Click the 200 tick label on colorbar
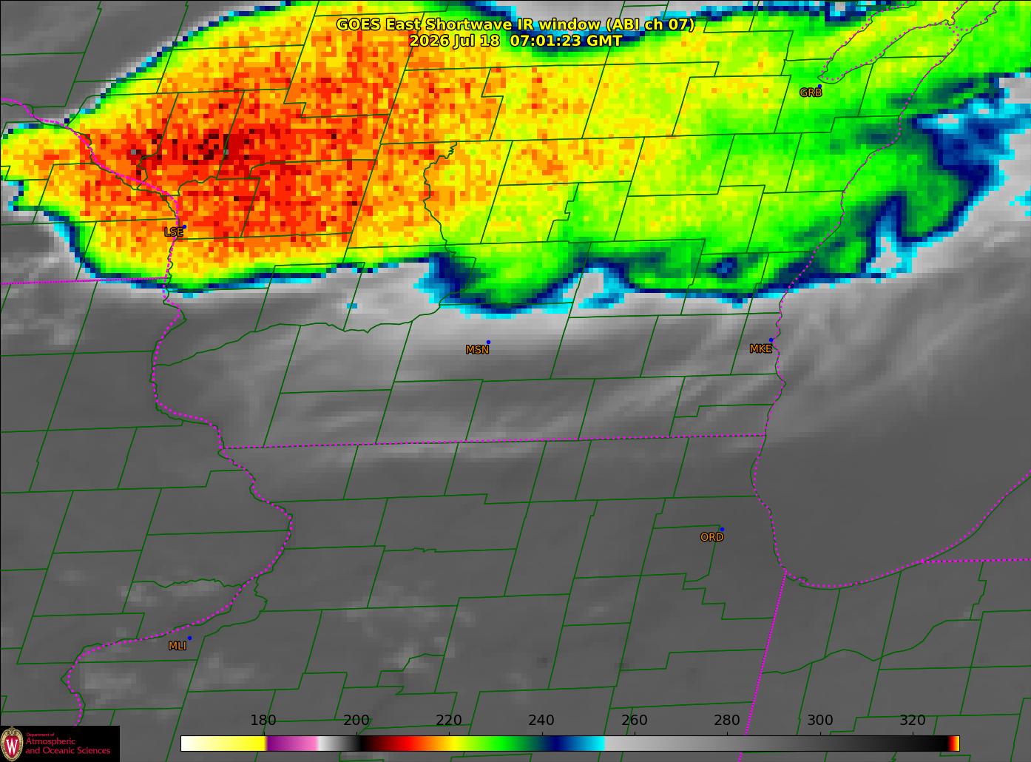This screenshot has height=762, width=1031. (x=356, y=721)
